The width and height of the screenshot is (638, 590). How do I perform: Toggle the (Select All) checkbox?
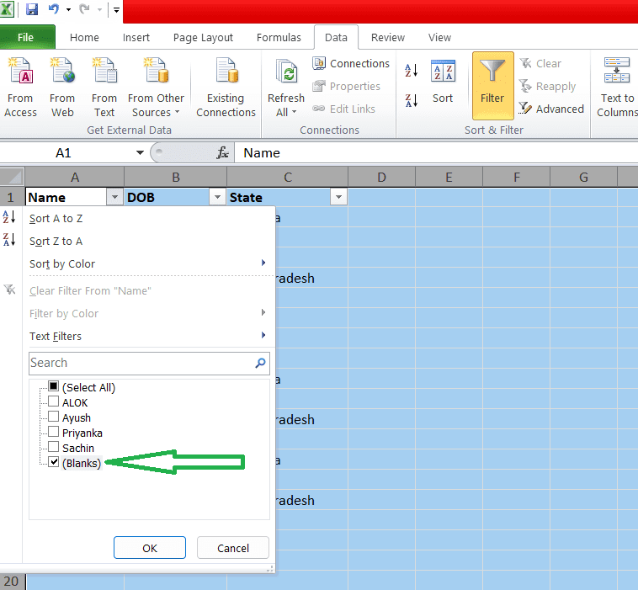coord(54,387)
